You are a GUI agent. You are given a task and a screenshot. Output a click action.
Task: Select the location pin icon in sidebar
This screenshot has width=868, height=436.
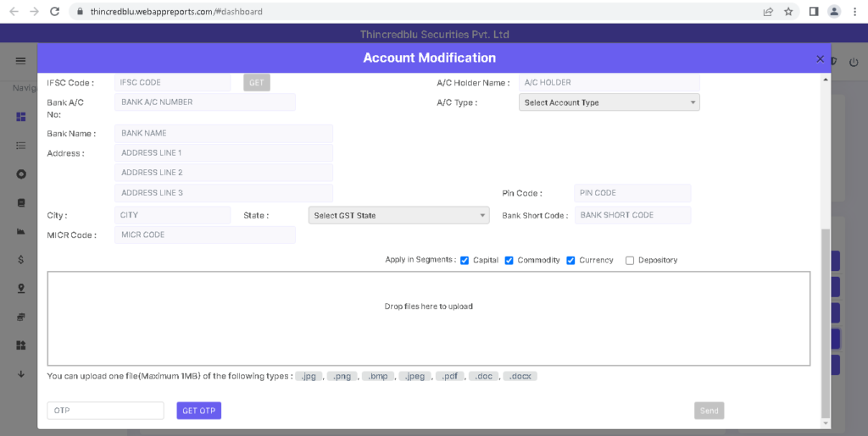coord(21,289)
